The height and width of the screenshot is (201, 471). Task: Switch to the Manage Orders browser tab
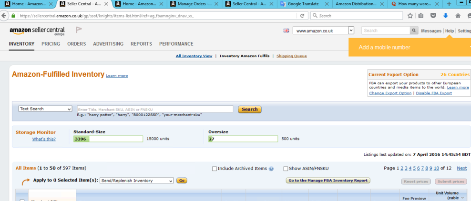[x=195, y=4]
